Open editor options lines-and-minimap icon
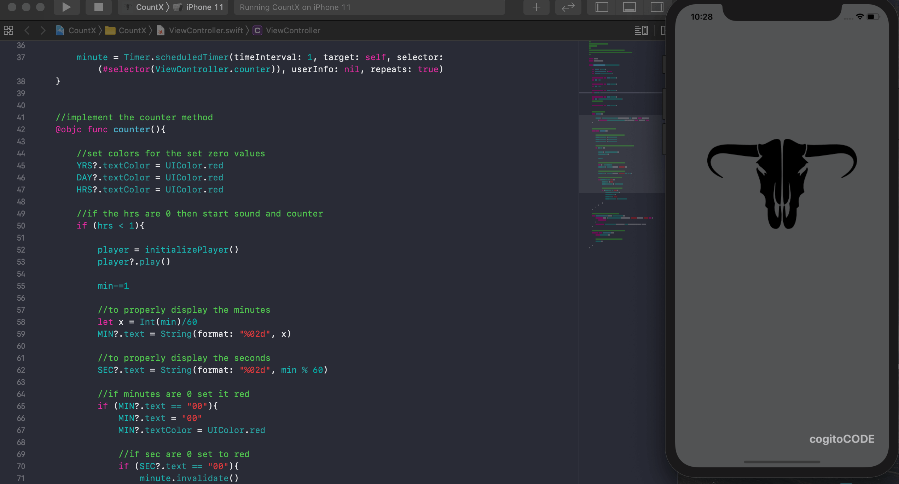 pos(641,30)
